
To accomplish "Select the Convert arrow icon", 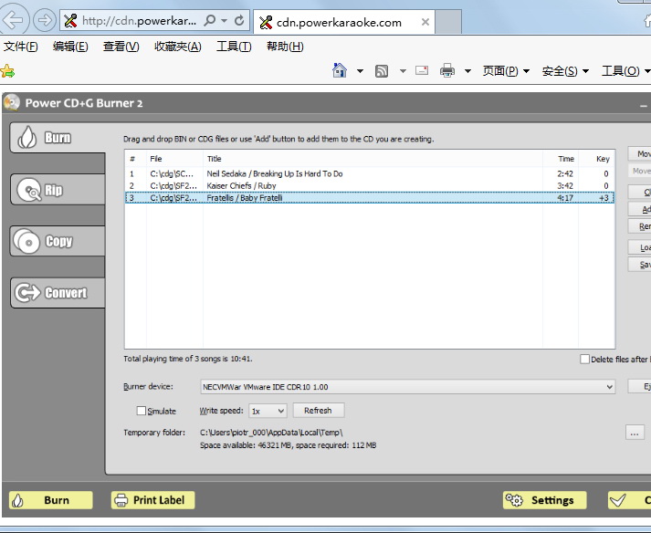I will [x=27, y=293].
